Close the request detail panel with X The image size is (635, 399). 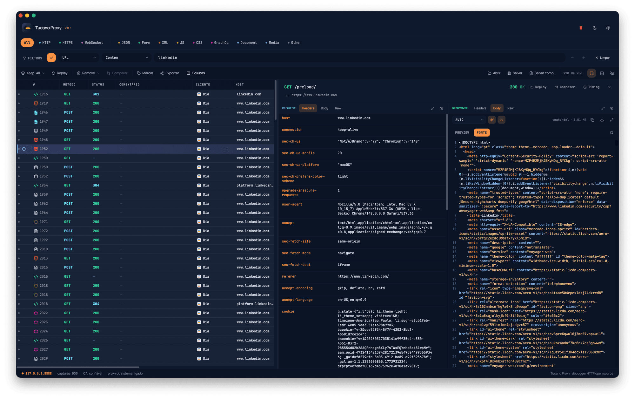(609, 87)
